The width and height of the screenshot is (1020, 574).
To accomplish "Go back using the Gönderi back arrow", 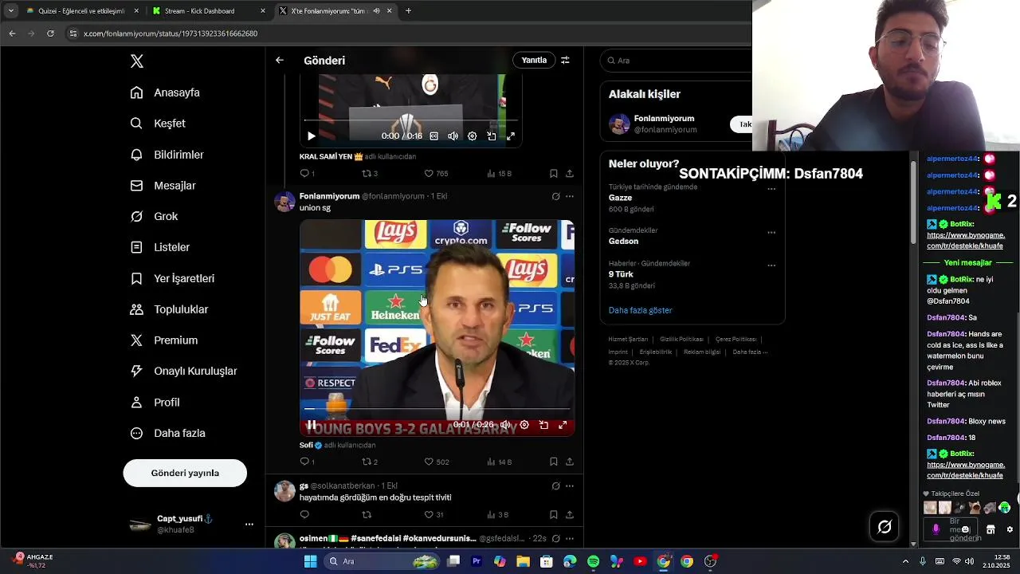I will pyautogui.click(x=280, y=61).
